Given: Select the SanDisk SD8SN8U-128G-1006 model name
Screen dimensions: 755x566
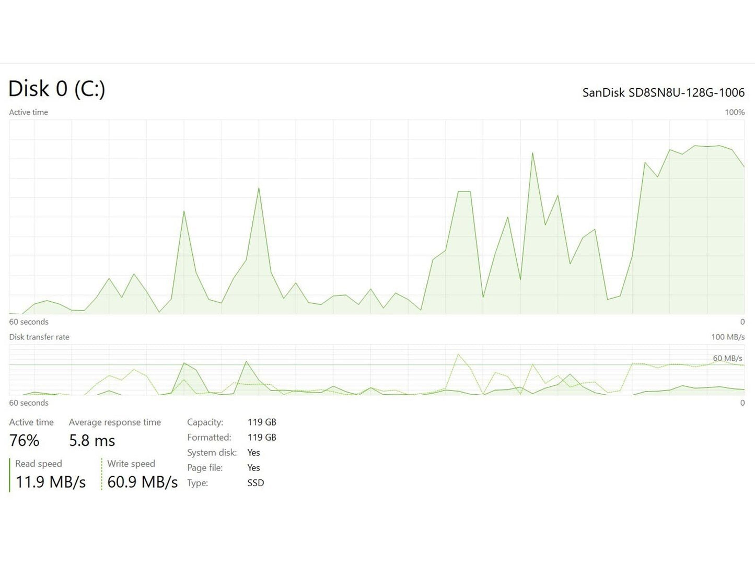Looking at the screenshot, I should [663, 93].
